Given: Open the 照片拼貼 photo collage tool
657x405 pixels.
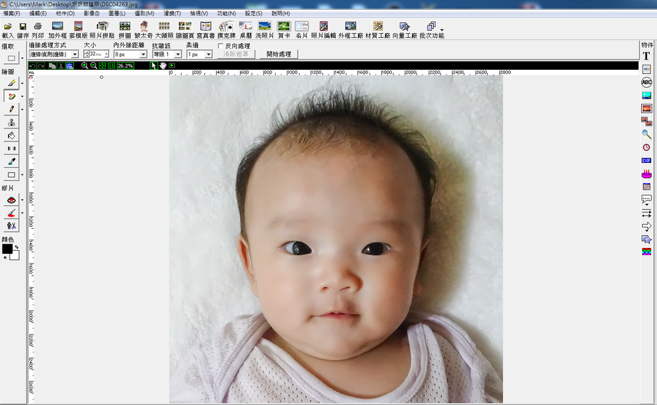Looking at the screenshot, I should click(x=102, y=30).
